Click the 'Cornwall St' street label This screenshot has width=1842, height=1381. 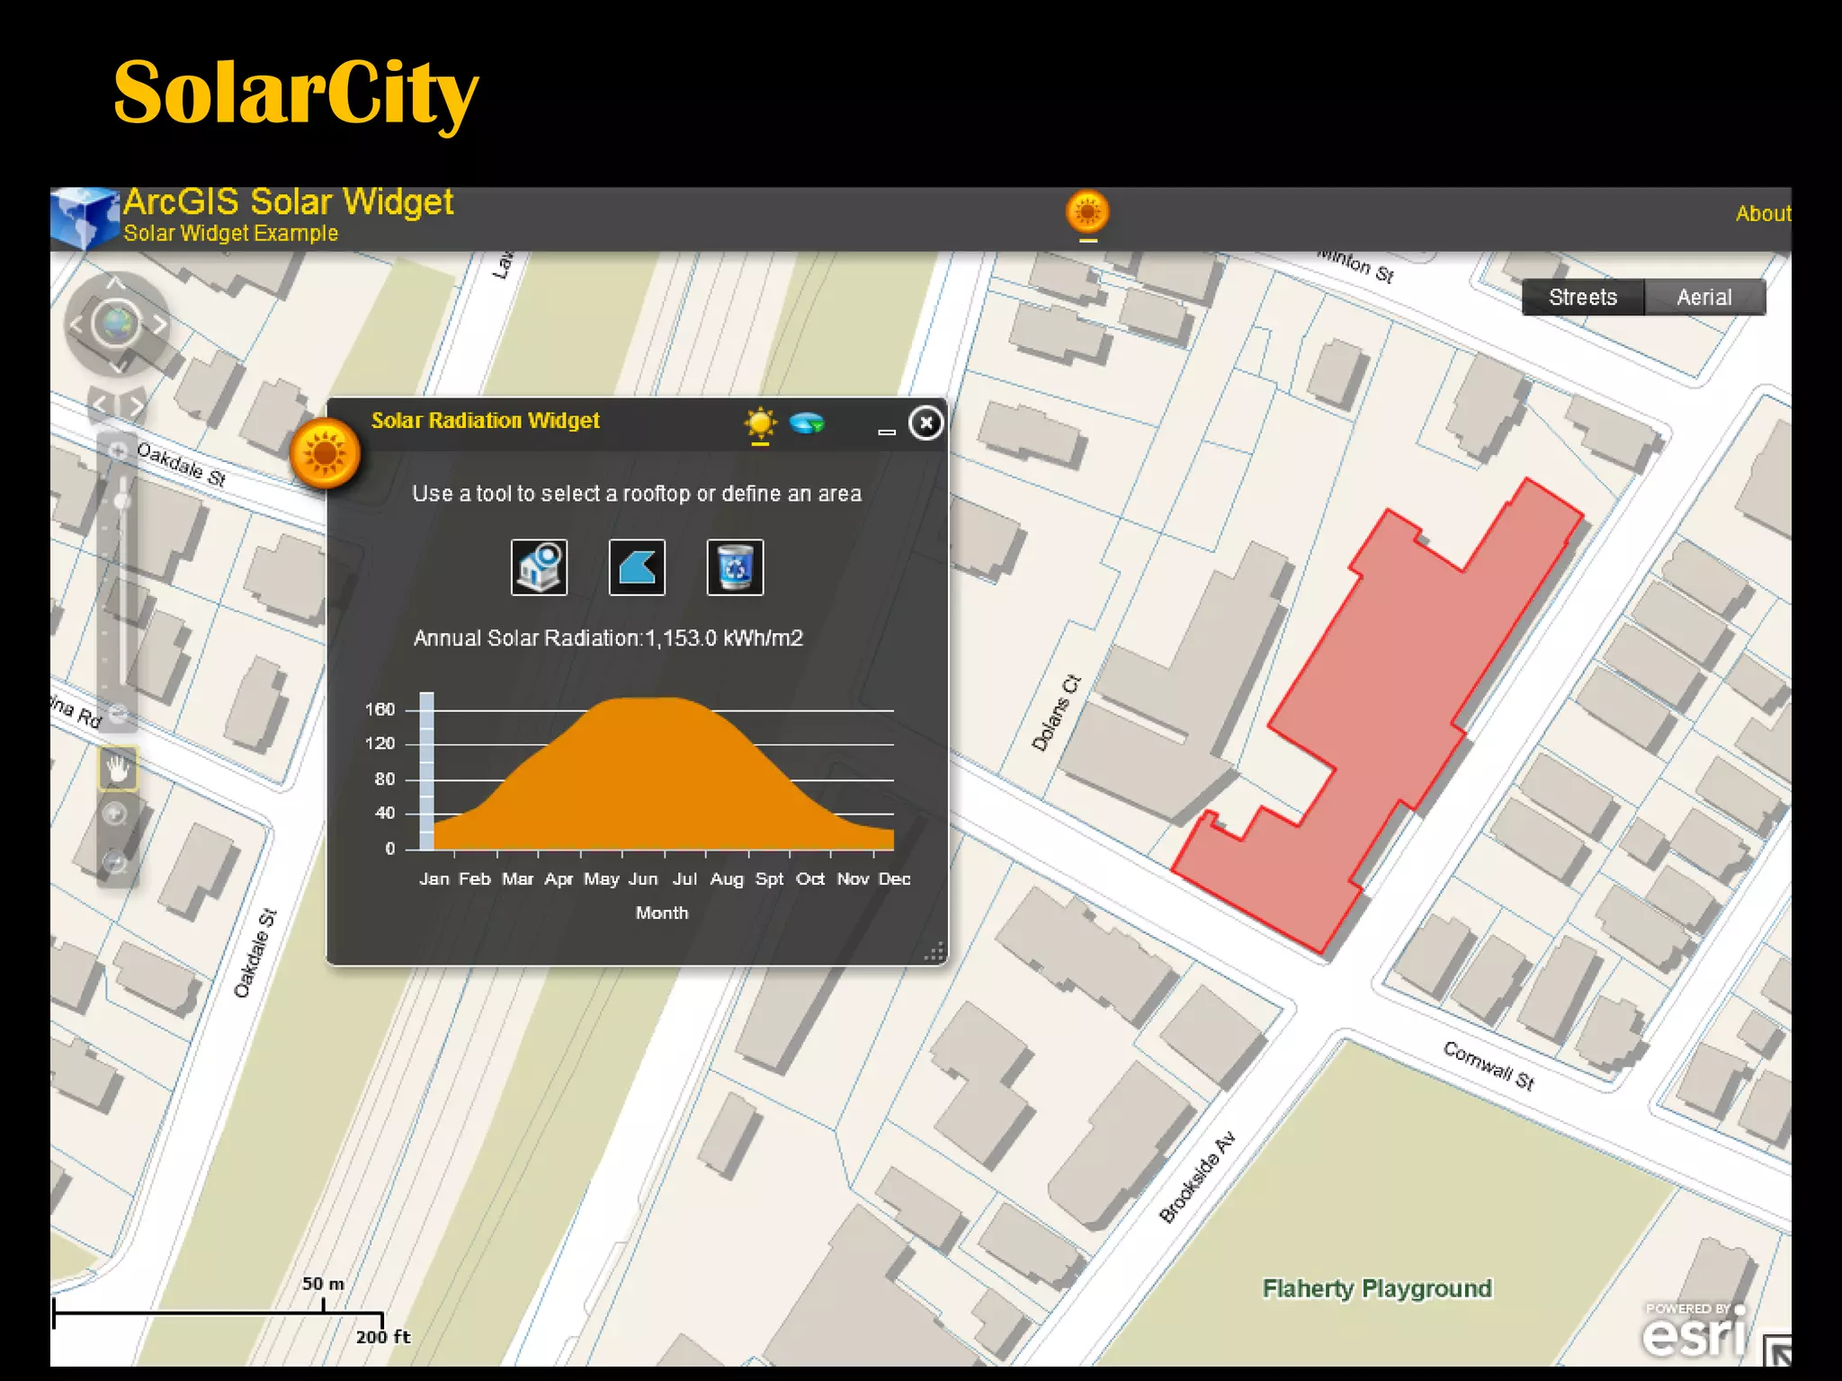(x=1489, y=1065)
